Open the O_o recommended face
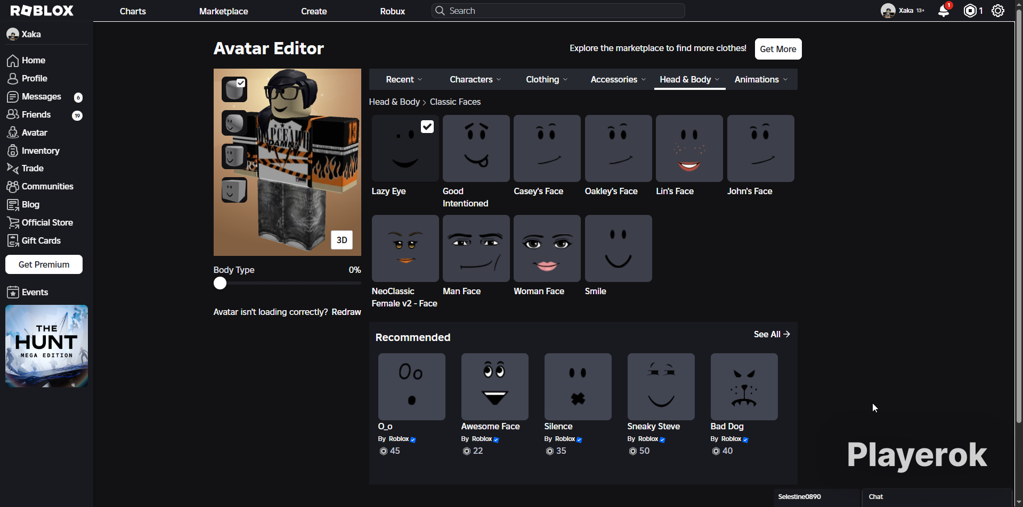The image size is (1023, 507). (412, 387)
